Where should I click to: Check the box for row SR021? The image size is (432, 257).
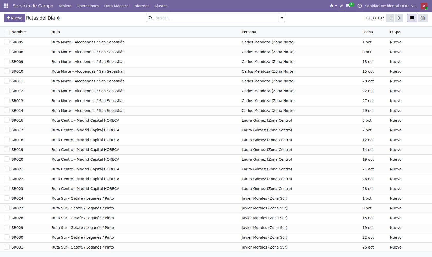[7, 169]
